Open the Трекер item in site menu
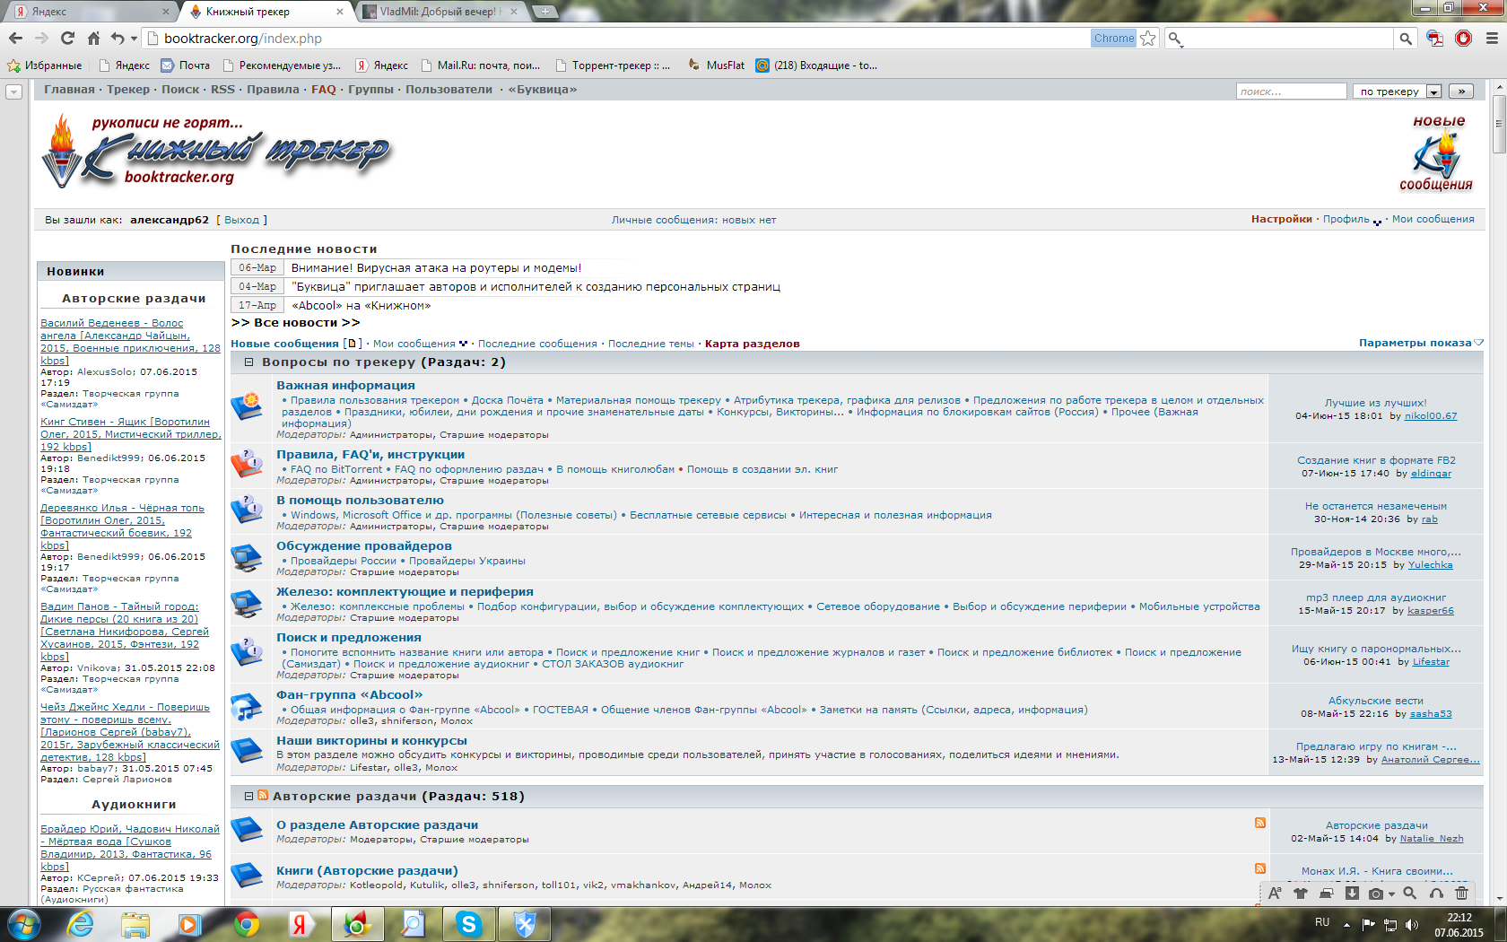 pos(128,90)
